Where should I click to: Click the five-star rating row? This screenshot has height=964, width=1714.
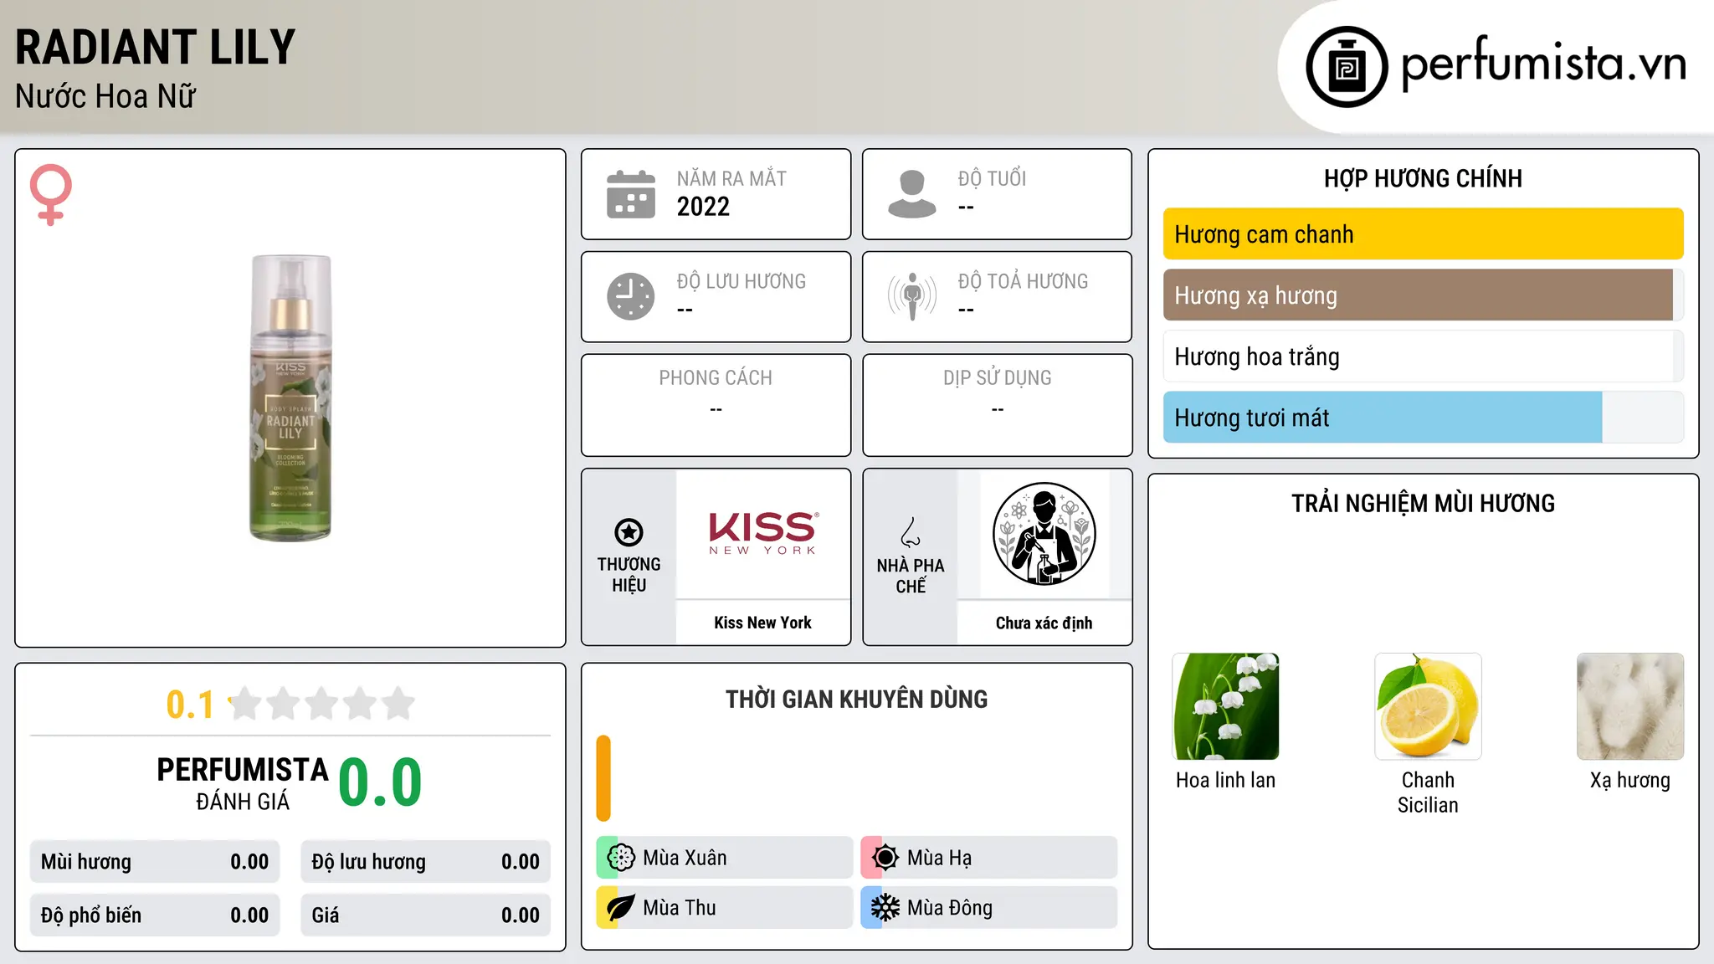[322, 704]
